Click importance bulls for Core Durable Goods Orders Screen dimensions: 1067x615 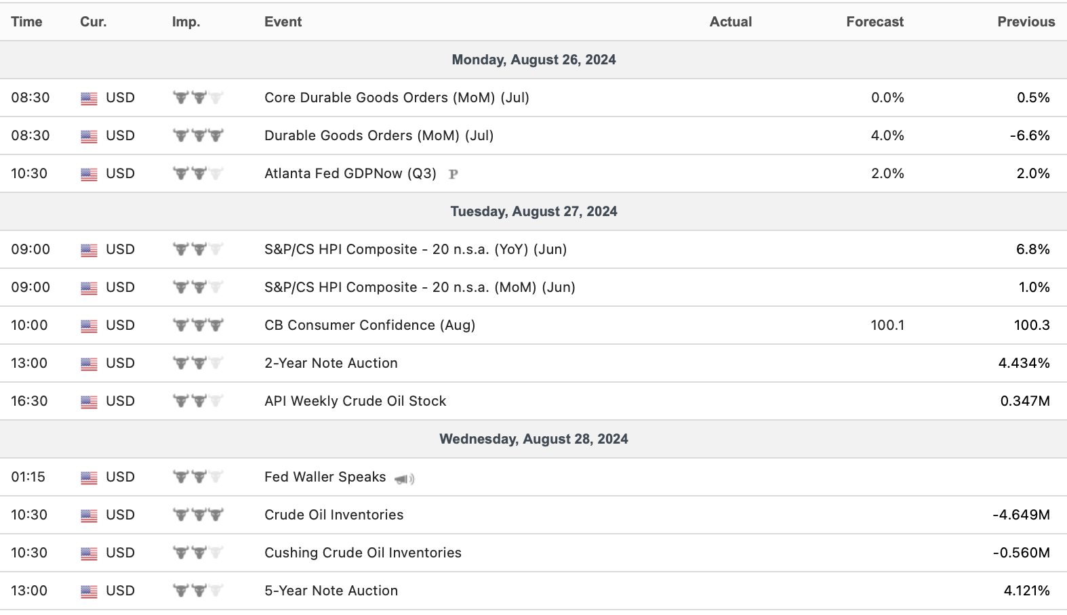click(198, 98)
